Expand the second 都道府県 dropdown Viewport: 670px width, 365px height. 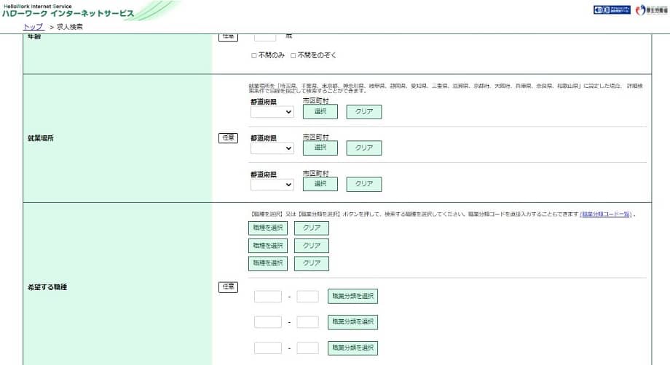[272, 148]
